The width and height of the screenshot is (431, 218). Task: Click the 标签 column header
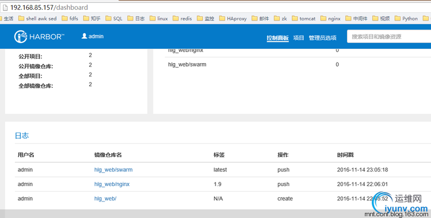pyautogui.click(x=219, y=155)
